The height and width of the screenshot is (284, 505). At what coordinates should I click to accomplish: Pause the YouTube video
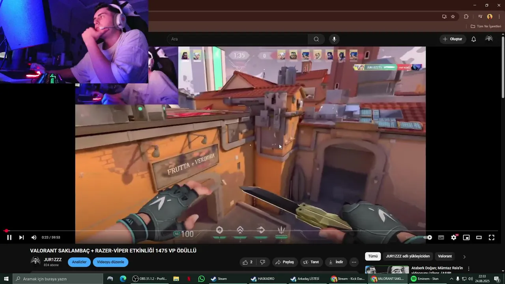(9, 237)
